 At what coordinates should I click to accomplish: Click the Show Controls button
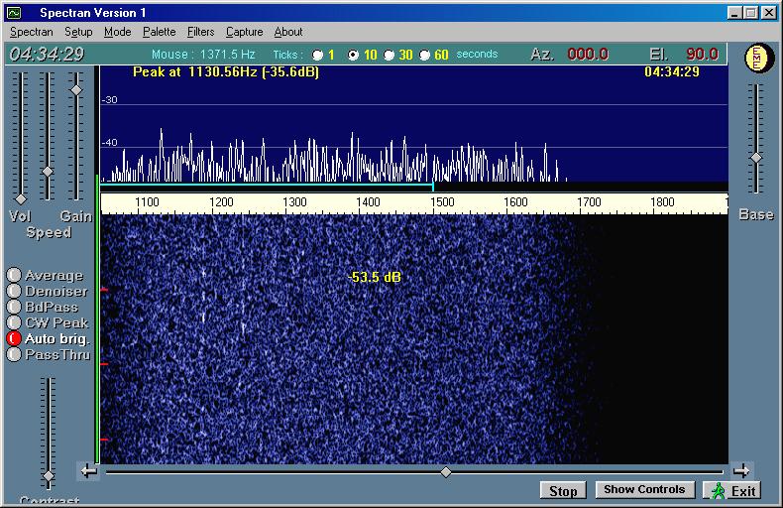(644, 490)
